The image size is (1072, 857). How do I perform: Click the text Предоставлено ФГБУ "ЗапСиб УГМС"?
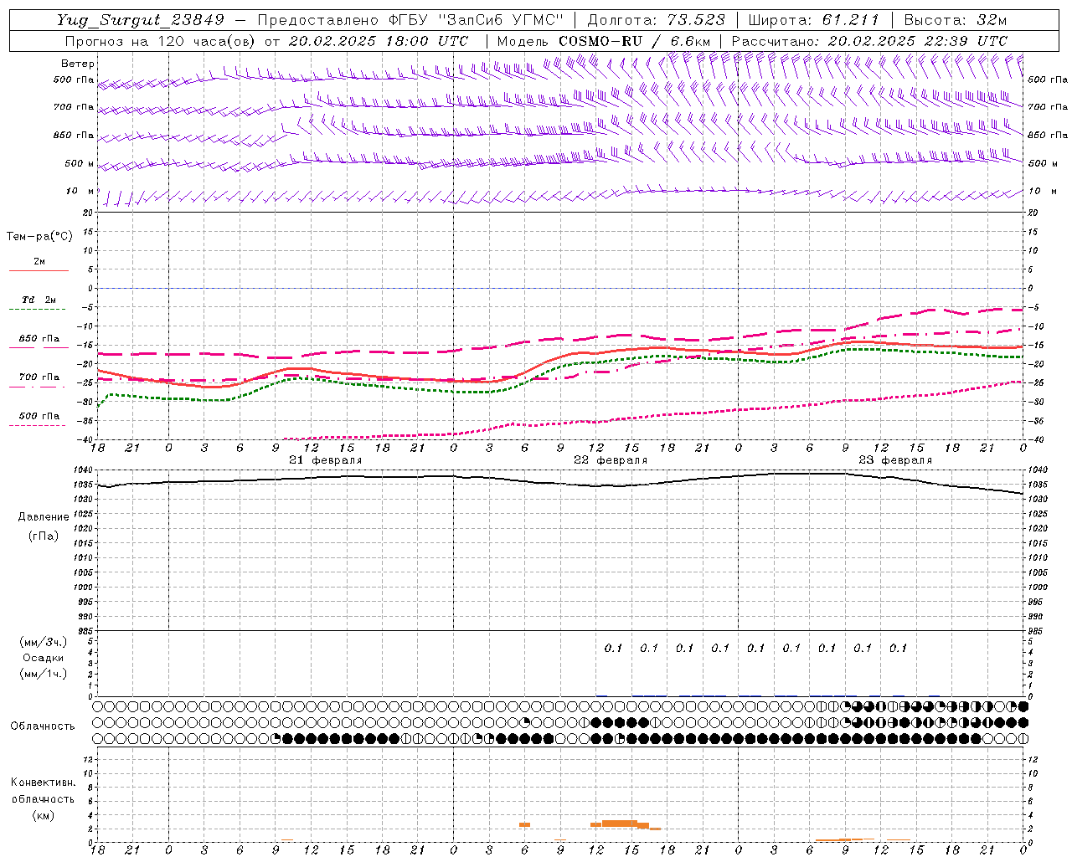pos(410,20)
